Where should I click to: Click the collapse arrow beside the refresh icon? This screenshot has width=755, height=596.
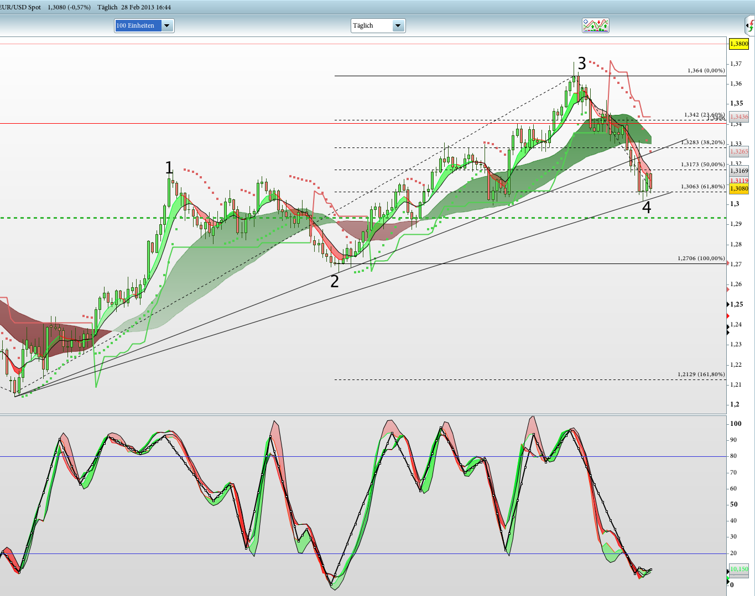coord(747,25)
